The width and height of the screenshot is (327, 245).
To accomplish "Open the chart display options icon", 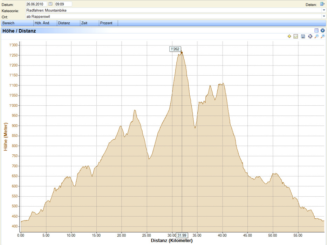I will pos(296,36).
